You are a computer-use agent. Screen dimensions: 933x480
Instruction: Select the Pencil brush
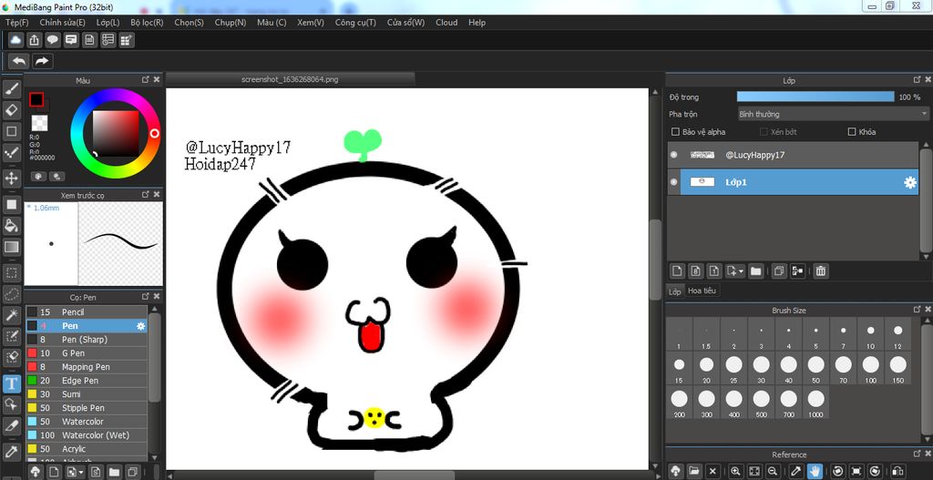(87, 311)
